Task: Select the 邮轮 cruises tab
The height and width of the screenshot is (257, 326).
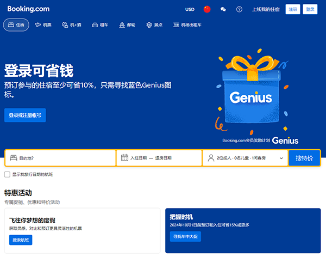Action: [x=127, y=25]
